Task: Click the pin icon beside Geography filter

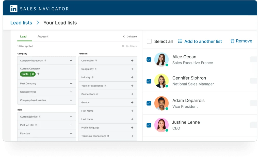Action: pyautogui.click(x=96, y=69)
